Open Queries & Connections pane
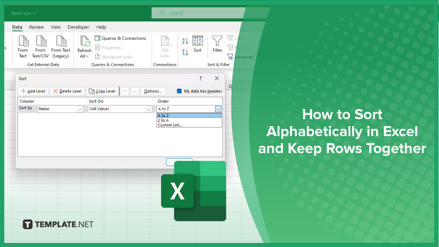 coord(120,38)
